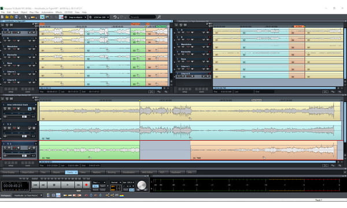Open the bpm tempo dropdown in transport
Screen dimensions: 347x208
(x=128, y=183)
